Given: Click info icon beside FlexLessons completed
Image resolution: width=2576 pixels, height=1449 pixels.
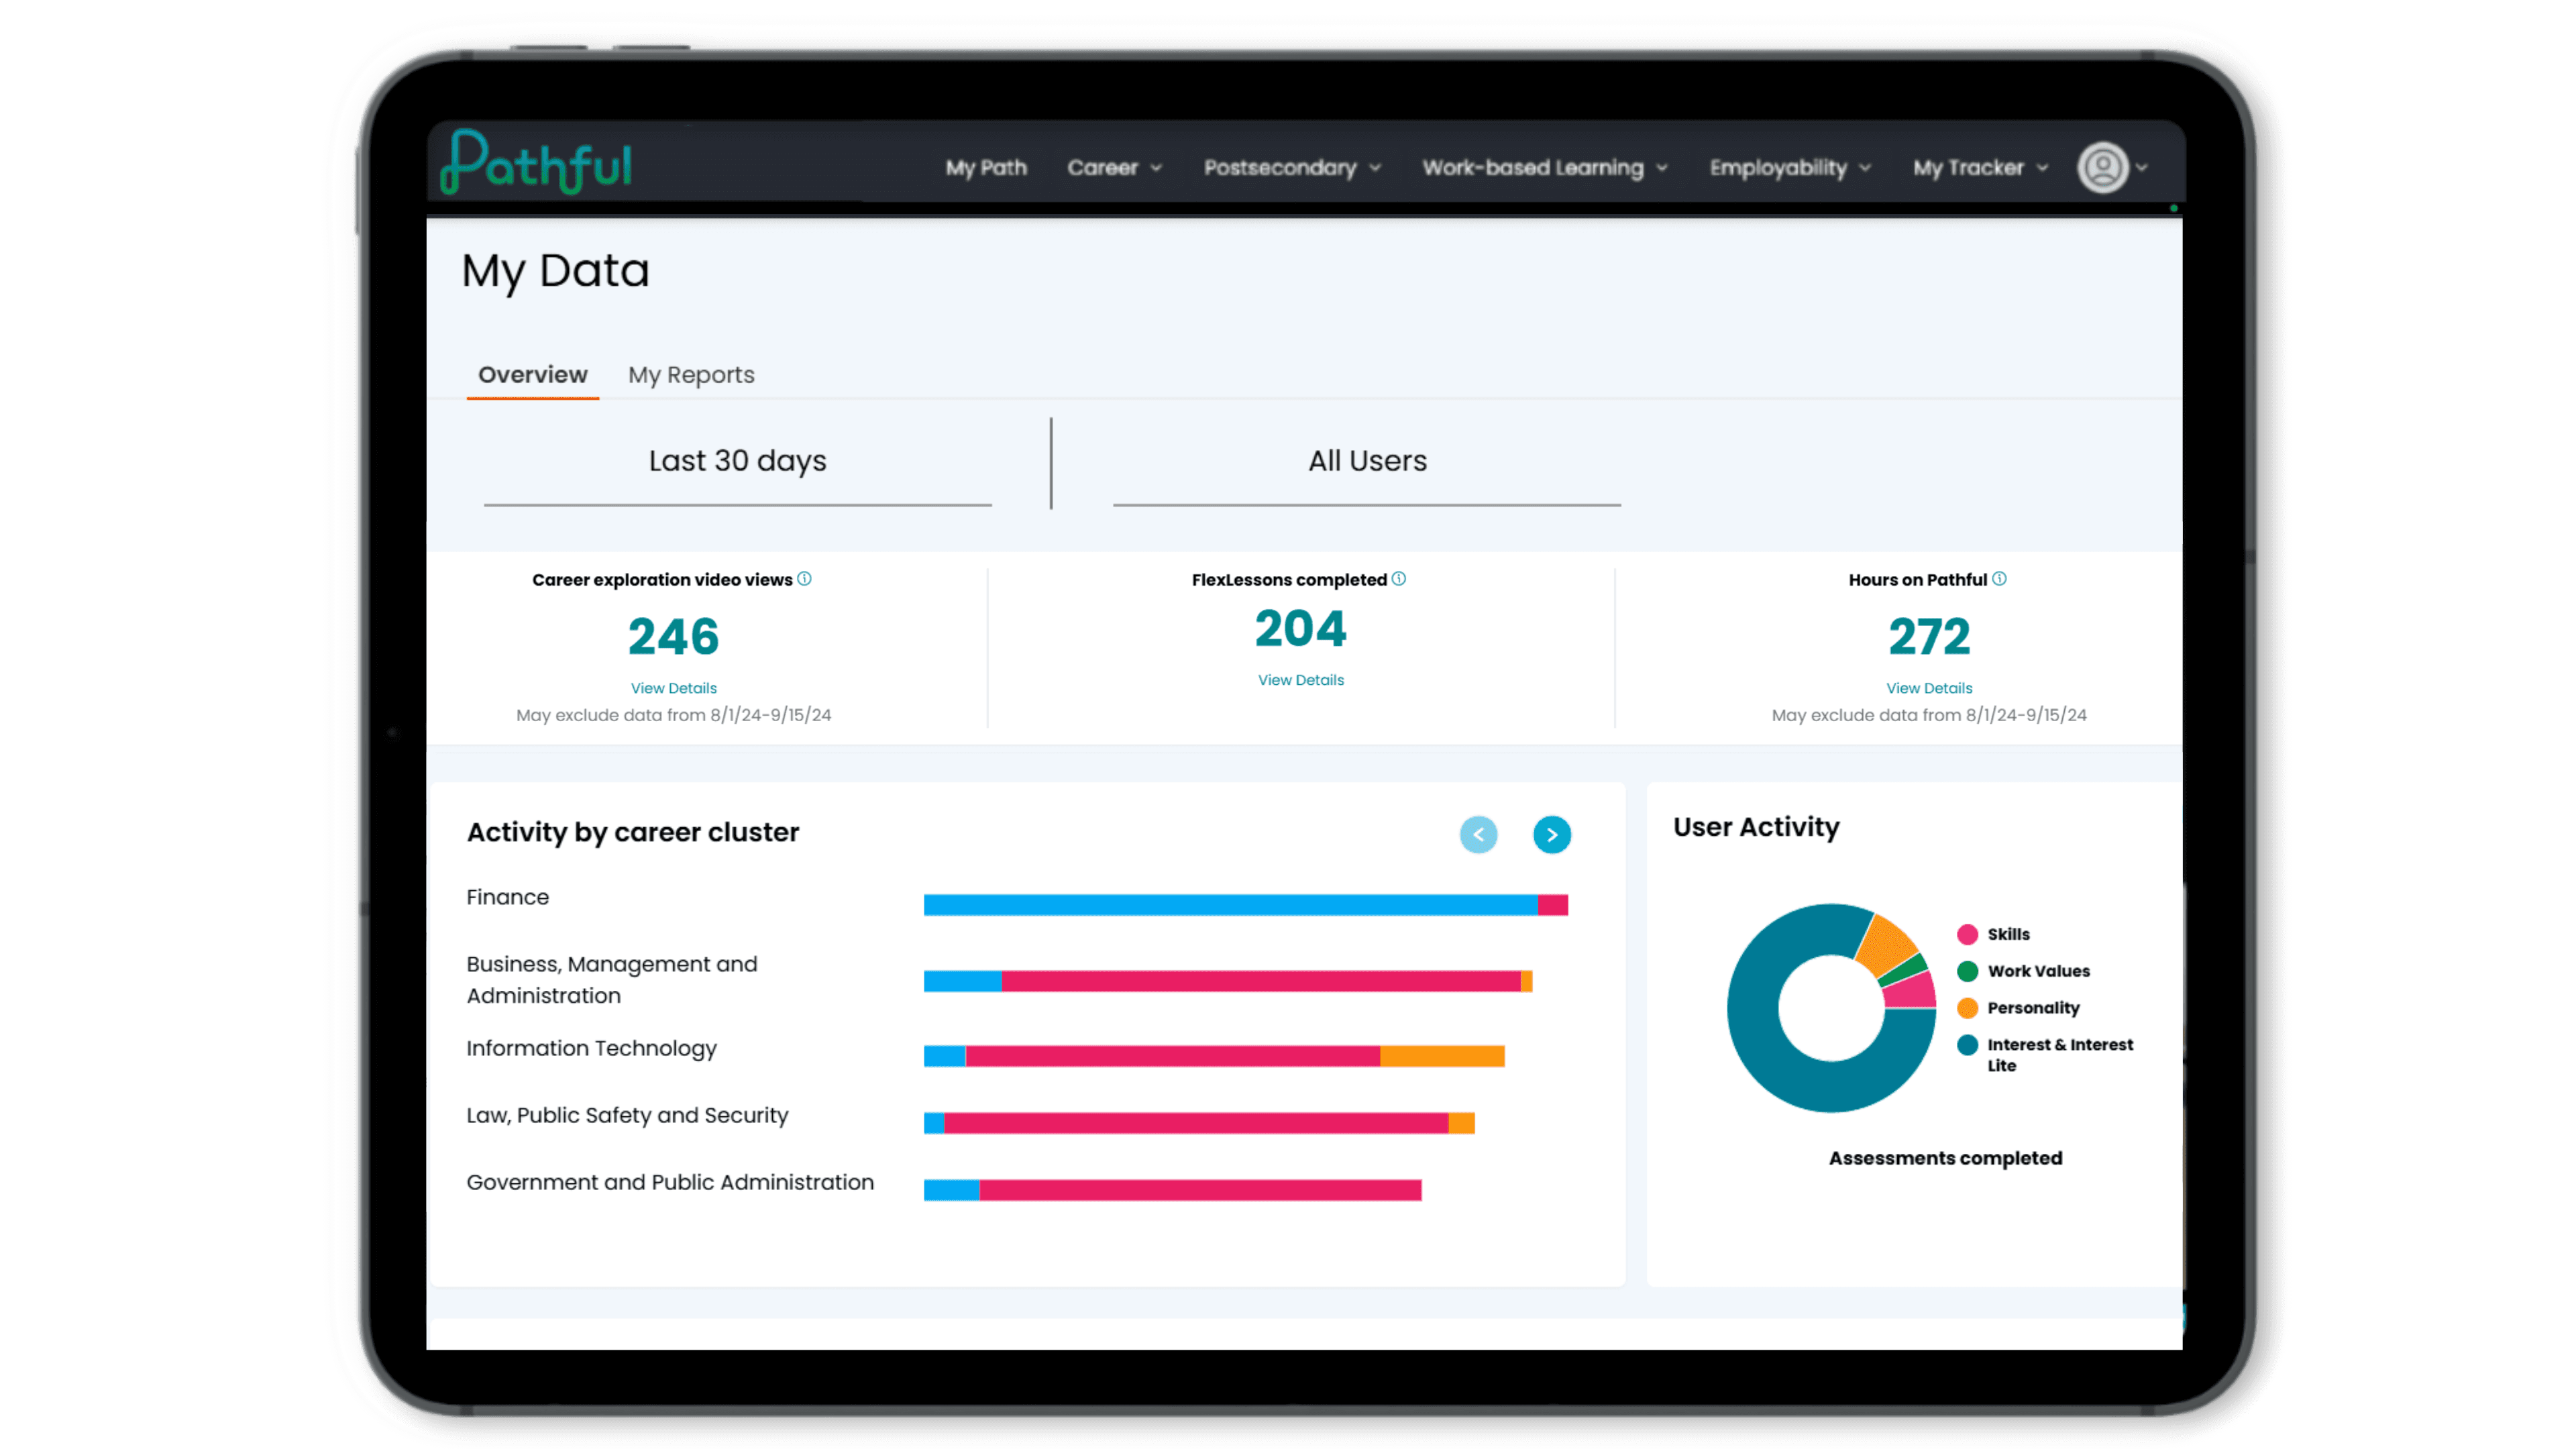Looking at the screenshot, I should [1398, 579].
